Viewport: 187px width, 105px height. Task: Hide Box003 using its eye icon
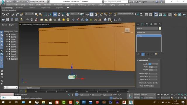pos(7,39)
